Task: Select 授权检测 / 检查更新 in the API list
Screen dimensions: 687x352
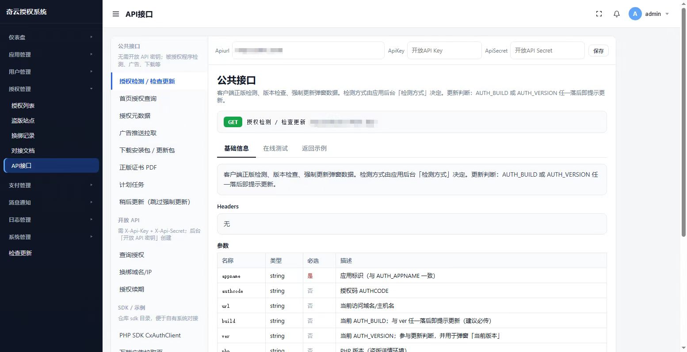Action: pyautogui.click(x=159, y=81)
